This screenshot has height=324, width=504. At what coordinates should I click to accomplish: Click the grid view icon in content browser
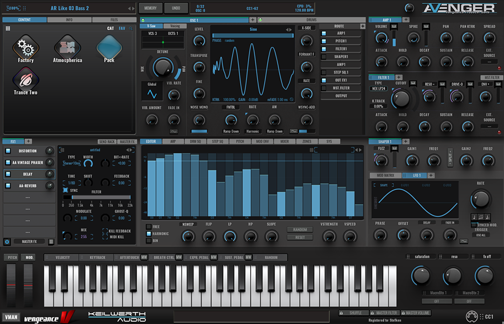pos(8,28)
